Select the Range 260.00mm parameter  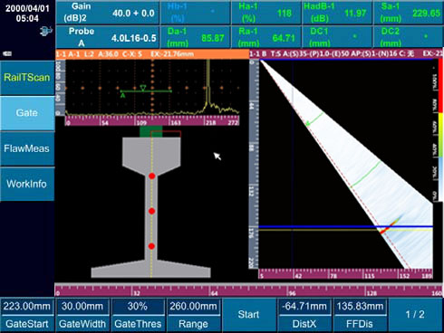click(x=193, y=315)
